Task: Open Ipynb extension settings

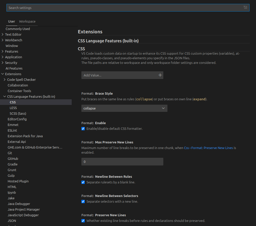Action: pos(12,192)
